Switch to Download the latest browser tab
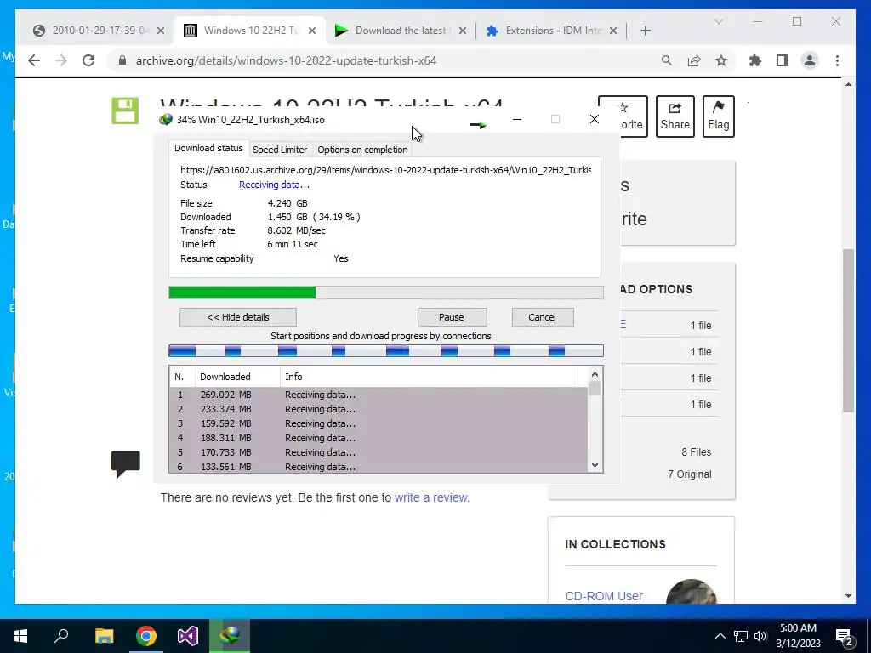 pyautogui.click(x=401, y=31)
